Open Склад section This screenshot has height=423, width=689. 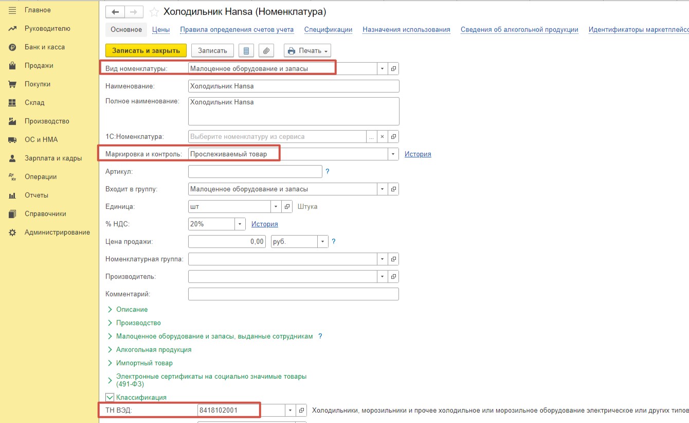34,102
